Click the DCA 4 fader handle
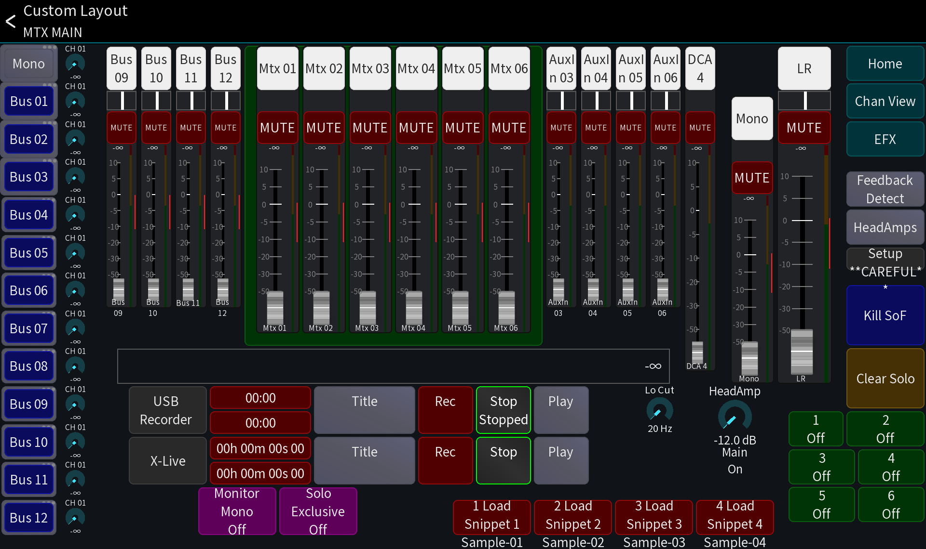The height and width of the screenshot is (549, 926). pyautogui.click(x=697, y=353)
